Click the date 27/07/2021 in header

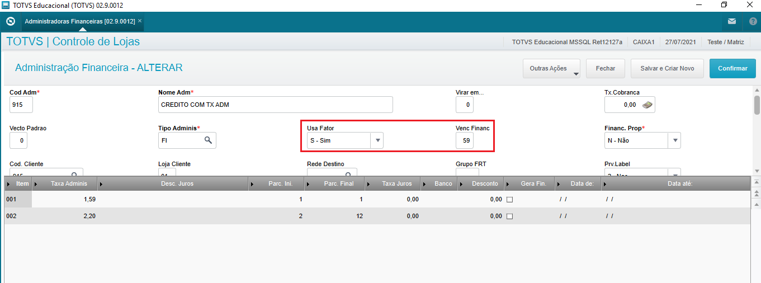point(680,42)
